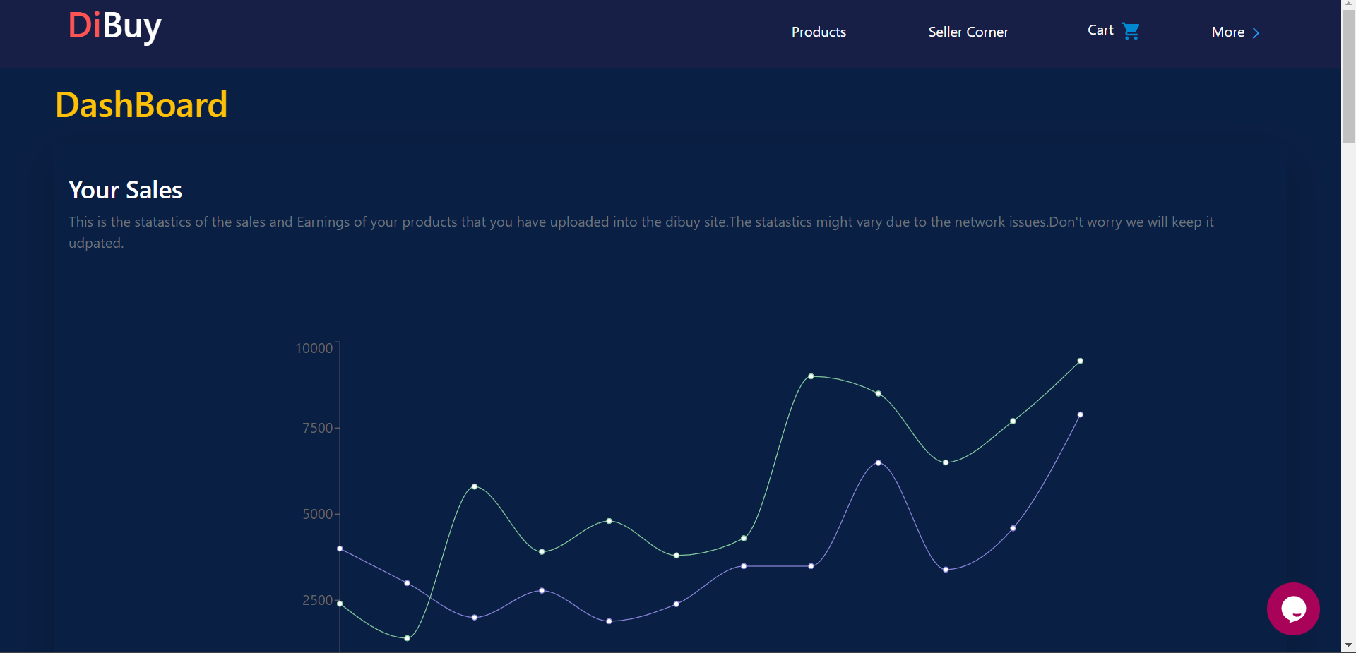Select the first green point at 2500
1356x653 pixels.
coord(340,604)
